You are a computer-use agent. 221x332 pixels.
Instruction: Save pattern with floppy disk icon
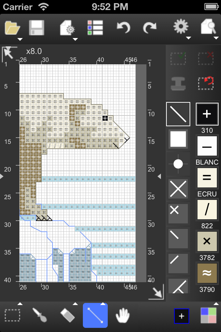tap(36, 28)
